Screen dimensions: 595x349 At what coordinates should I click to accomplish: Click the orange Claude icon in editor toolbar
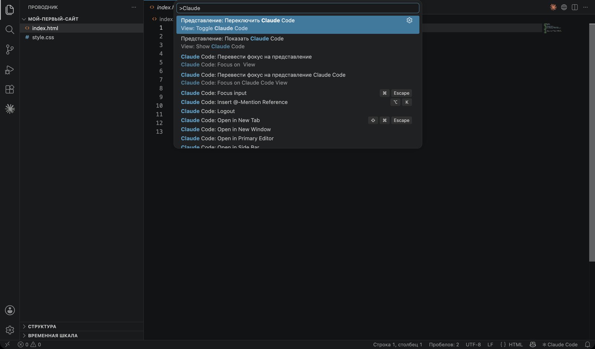click(553, 7)
